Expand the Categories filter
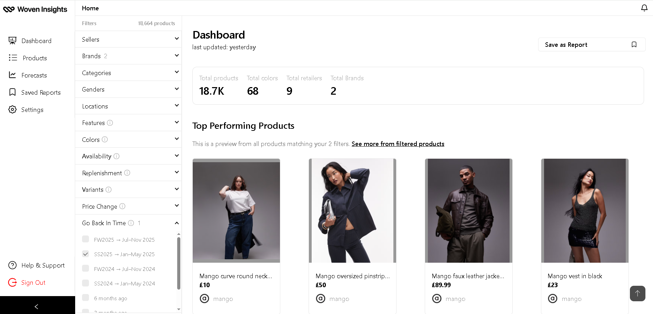The height and width of the screenshot is (314, 653). pyautogui.click(x=128, y=73)
